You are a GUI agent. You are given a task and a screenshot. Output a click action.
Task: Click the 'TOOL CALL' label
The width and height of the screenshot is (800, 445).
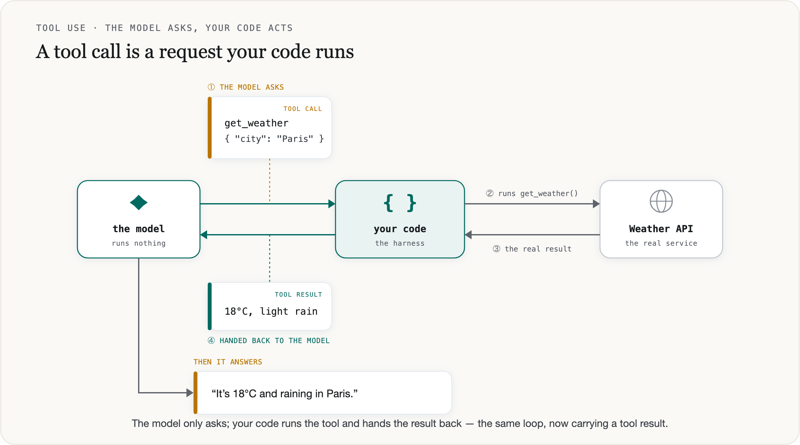pos(303,109)
